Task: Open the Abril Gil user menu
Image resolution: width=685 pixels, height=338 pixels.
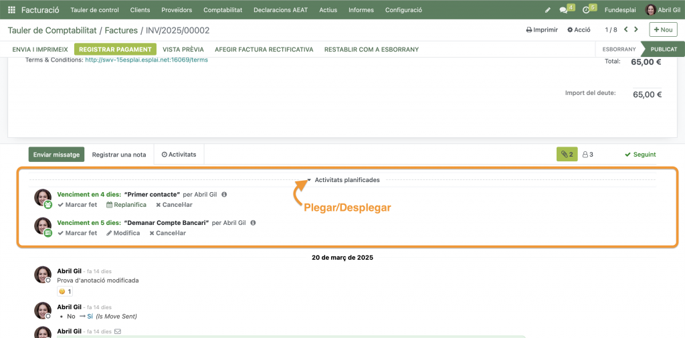Action: pyautogui.click(x=662, y=10)
